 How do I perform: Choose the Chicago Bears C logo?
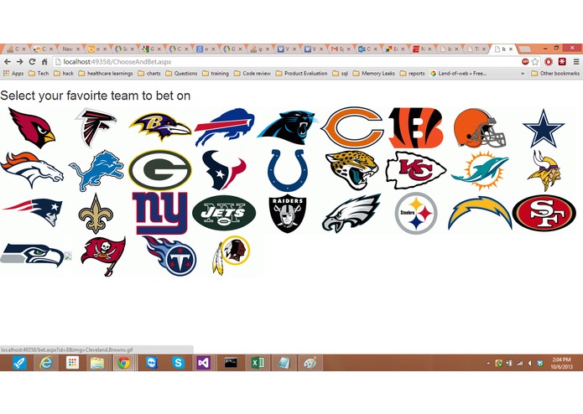click(x=352, y=127)
